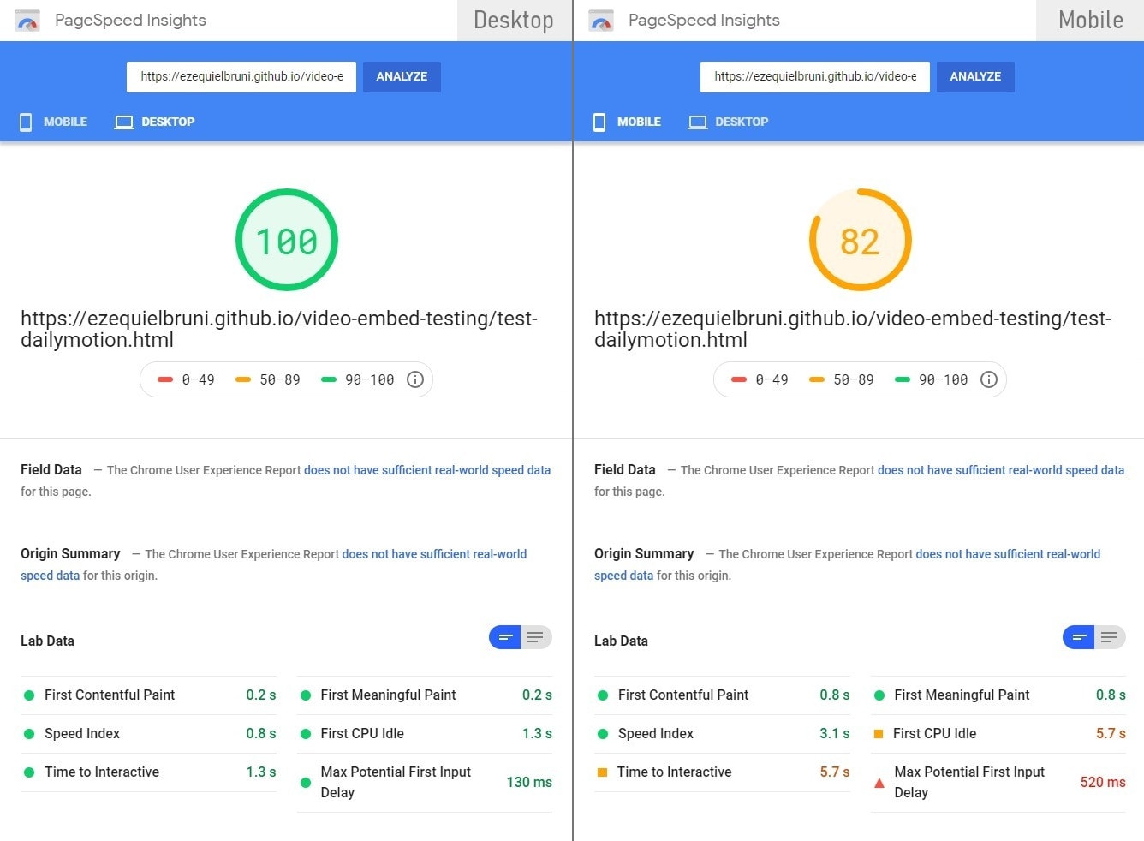
Task: Open Field Data real-world speed data link, Desktop panel
Action: point(427,470)
